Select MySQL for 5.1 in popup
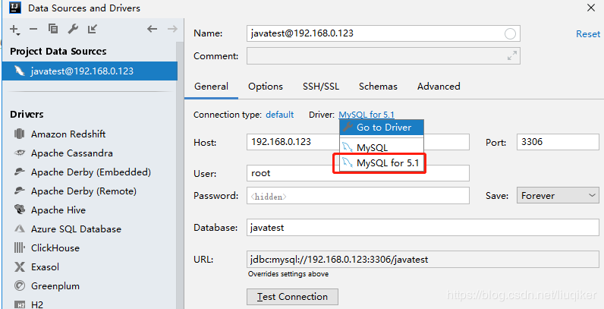 (x=387, y=163)
